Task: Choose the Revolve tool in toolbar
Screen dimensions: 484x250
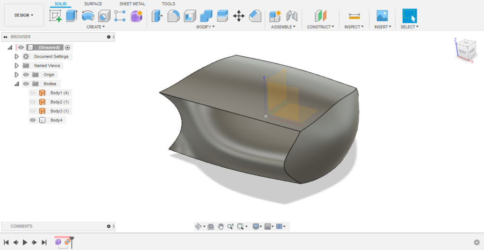Action: 87,16
